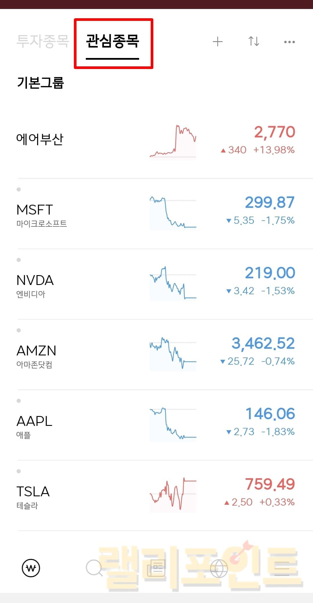313x603 pixels.
Task: Open the 에어부산 stock row
Action: click(40, 139)
